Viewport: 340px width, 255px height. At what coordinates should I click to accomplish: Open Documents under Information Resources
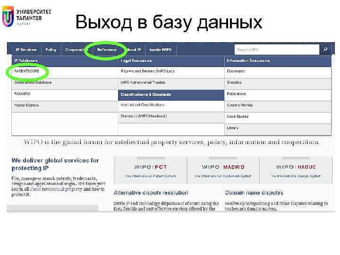236,71
